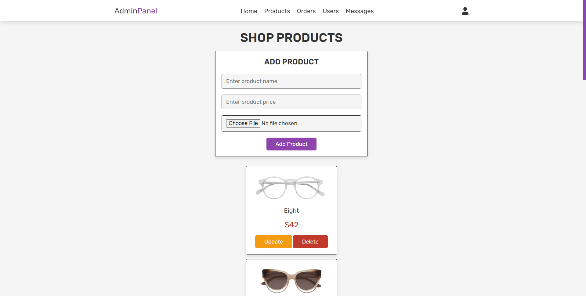Click the AdminPanel logo

coord(135,11)
